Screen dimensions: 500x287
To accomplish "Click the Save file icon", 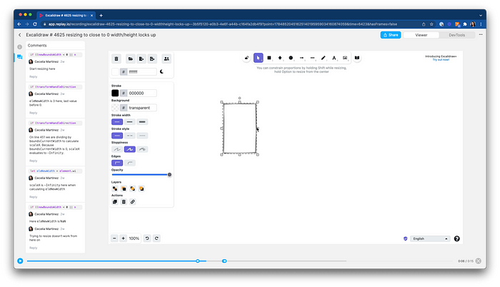I will (x=141, y=59).
